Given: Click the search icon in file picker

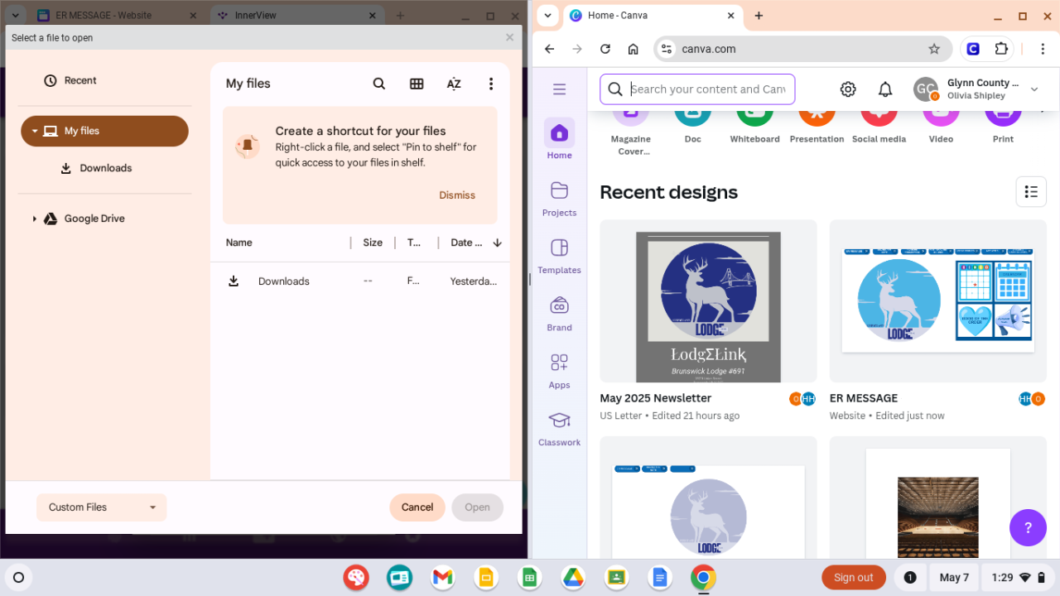Looking at the screenshot, I should coord(378,84).
